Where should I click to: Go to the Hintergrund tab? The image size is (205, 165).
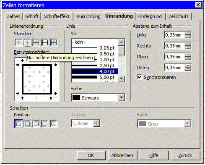click(150, 16)
